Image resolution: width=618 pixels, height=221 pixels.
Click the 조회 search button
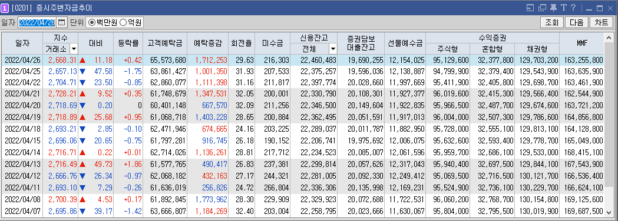pos(552,22)
